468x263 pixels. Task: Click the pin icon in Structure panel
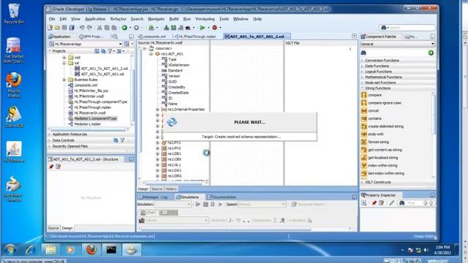click(x=51, y=167)
